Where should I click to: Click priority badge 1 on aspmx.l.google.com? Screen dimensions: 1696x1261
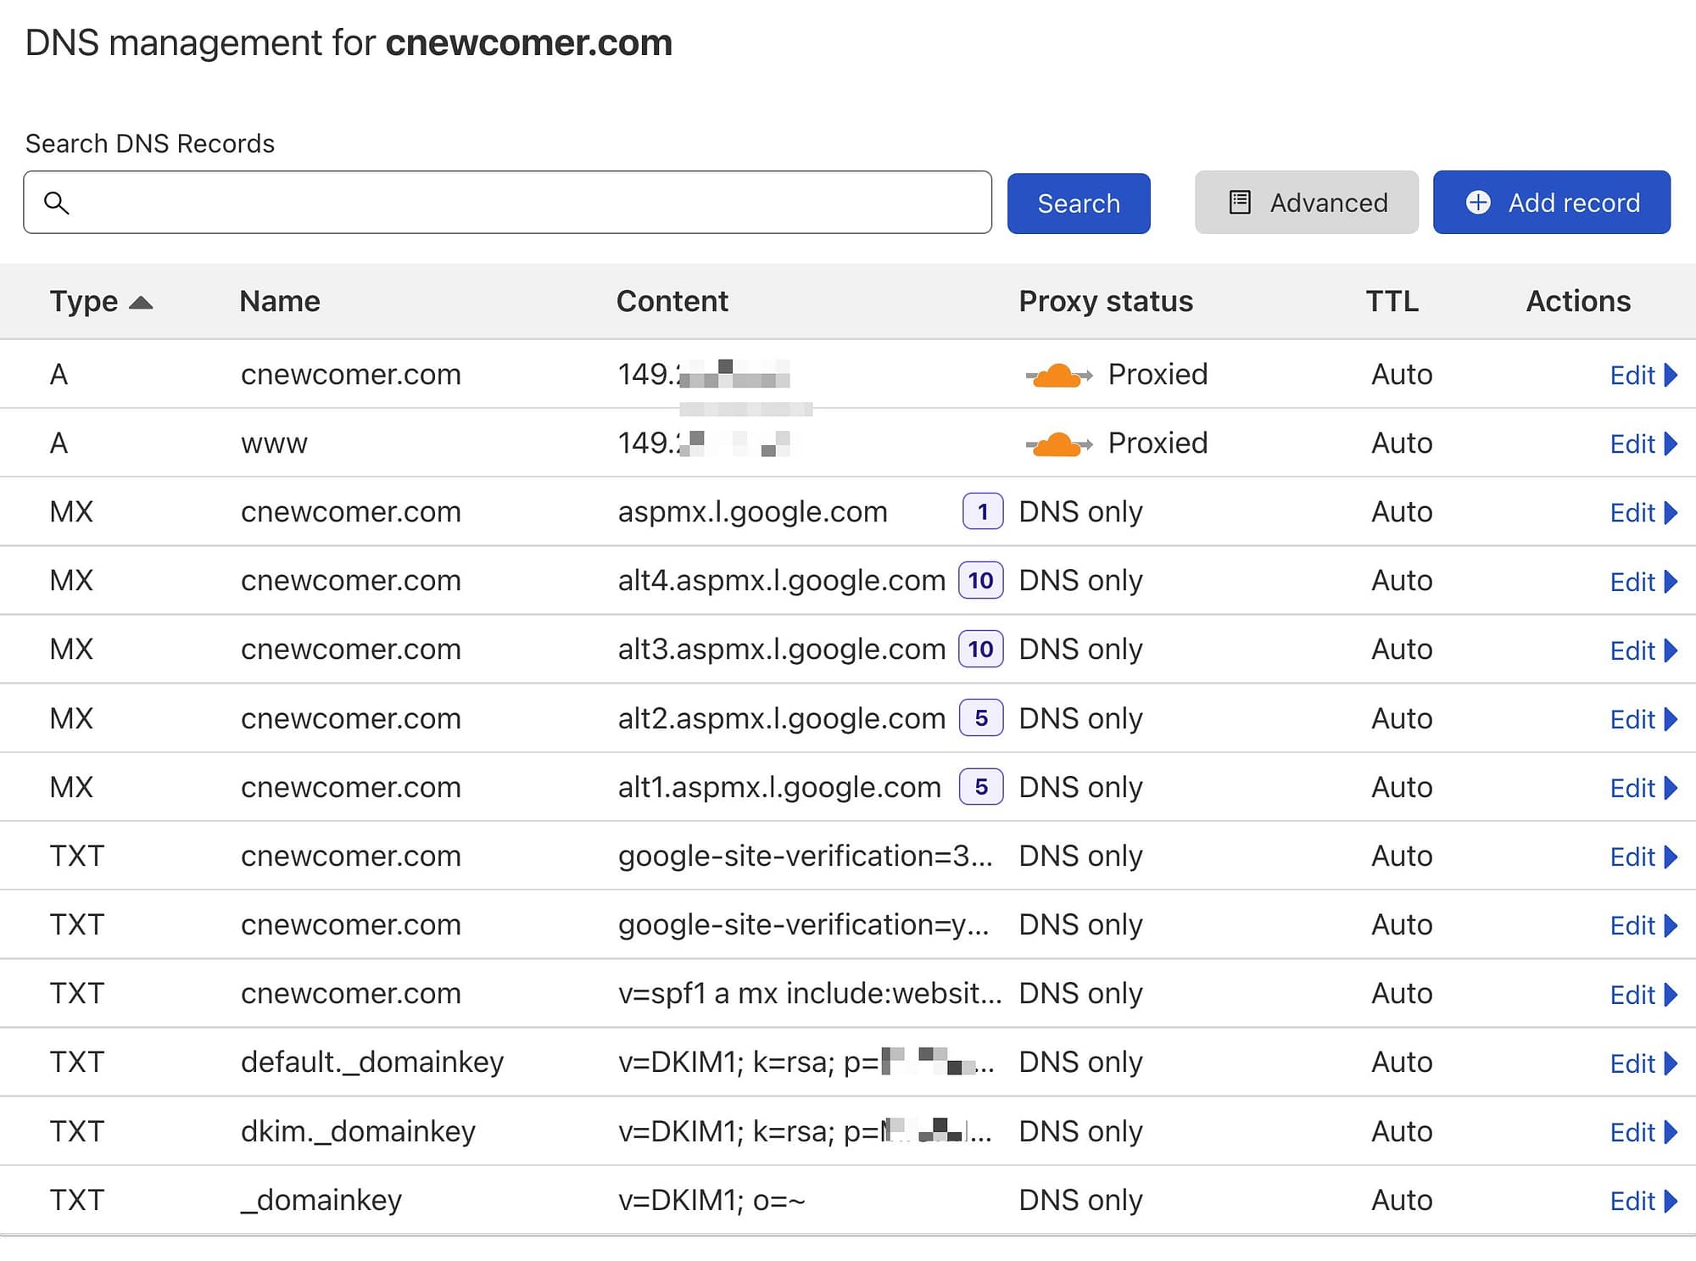click(982, 511)
